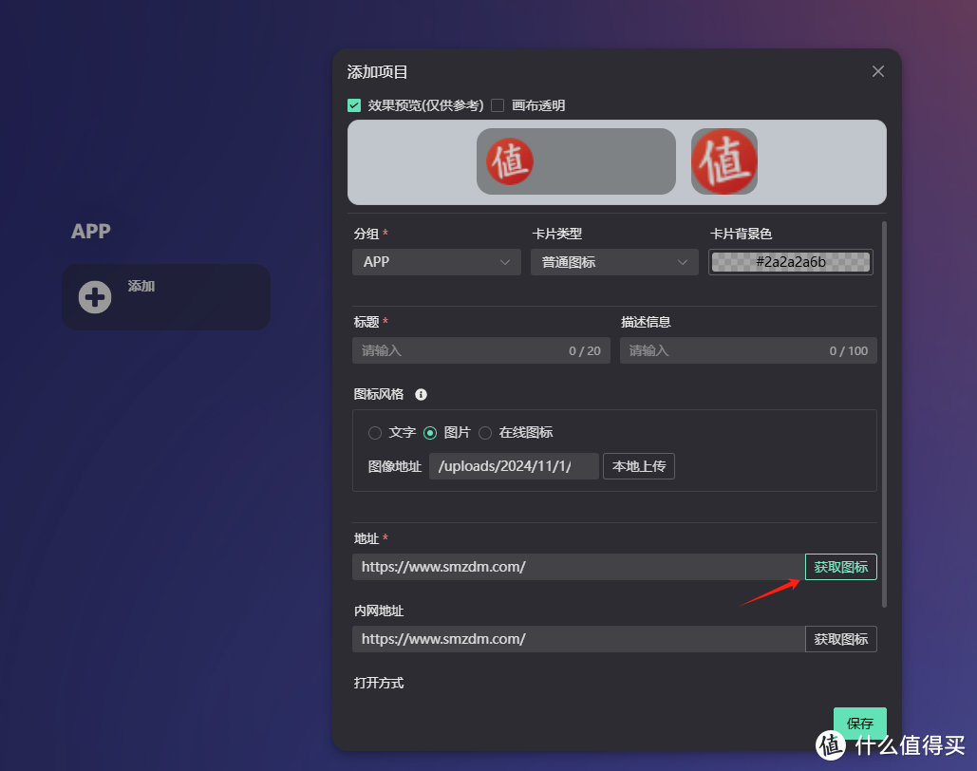Click the green 保存 button

(859, 723)
